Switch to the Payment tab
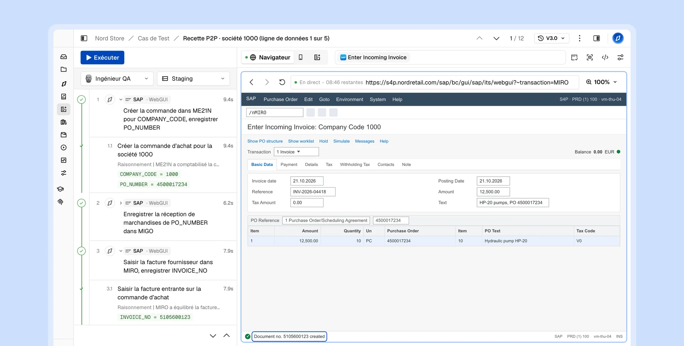This screenshot has width=684, height=346. point(289,164)
